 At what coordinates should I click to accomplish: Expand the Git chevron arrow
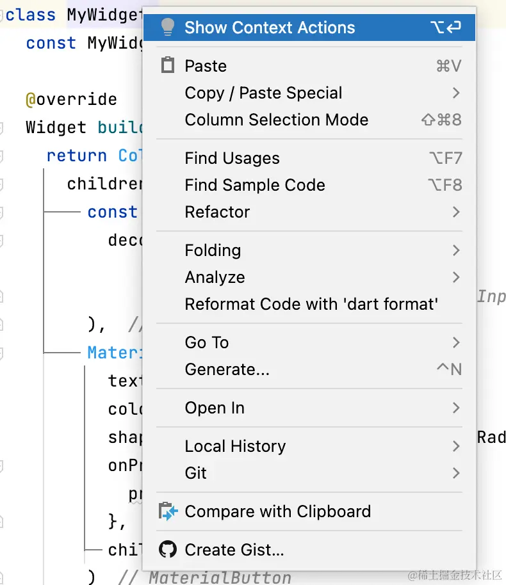coord(456,473)
